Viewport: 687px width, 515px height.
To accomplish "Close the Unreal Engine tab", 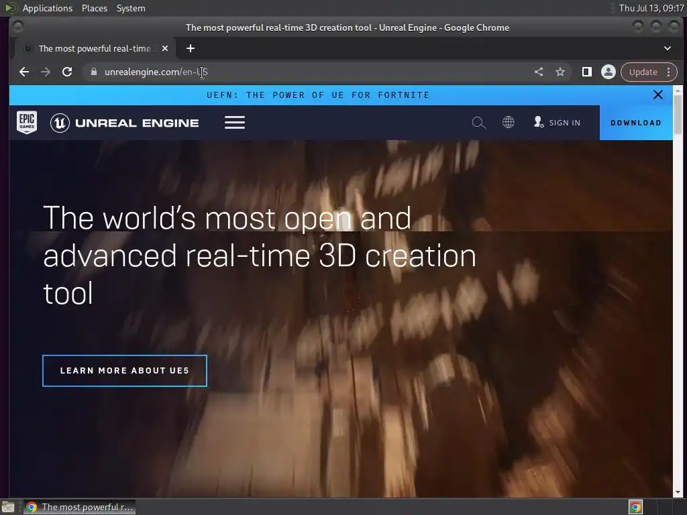I will click(x=165, y=48).
